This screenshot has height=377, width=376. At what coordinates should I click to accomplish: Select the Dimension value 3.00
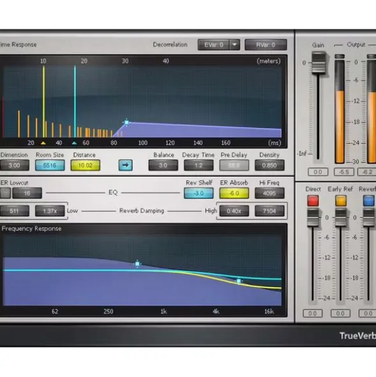click(x=15, y=165)
